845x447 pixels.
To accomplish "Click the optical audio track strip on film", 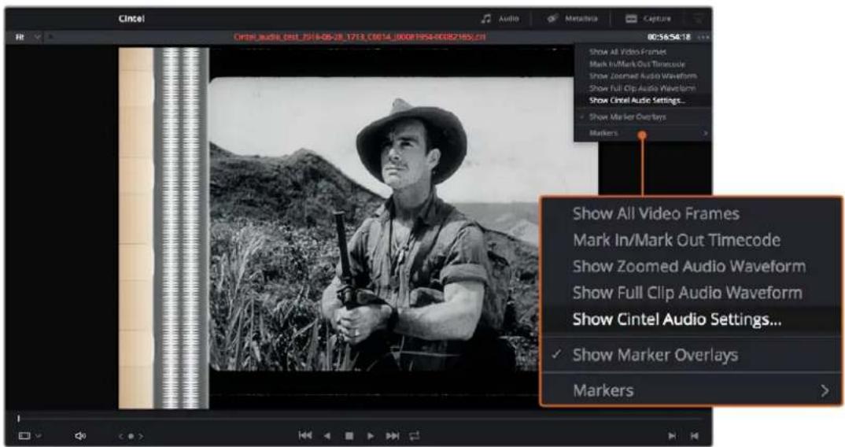I will [x=181, y=227].
